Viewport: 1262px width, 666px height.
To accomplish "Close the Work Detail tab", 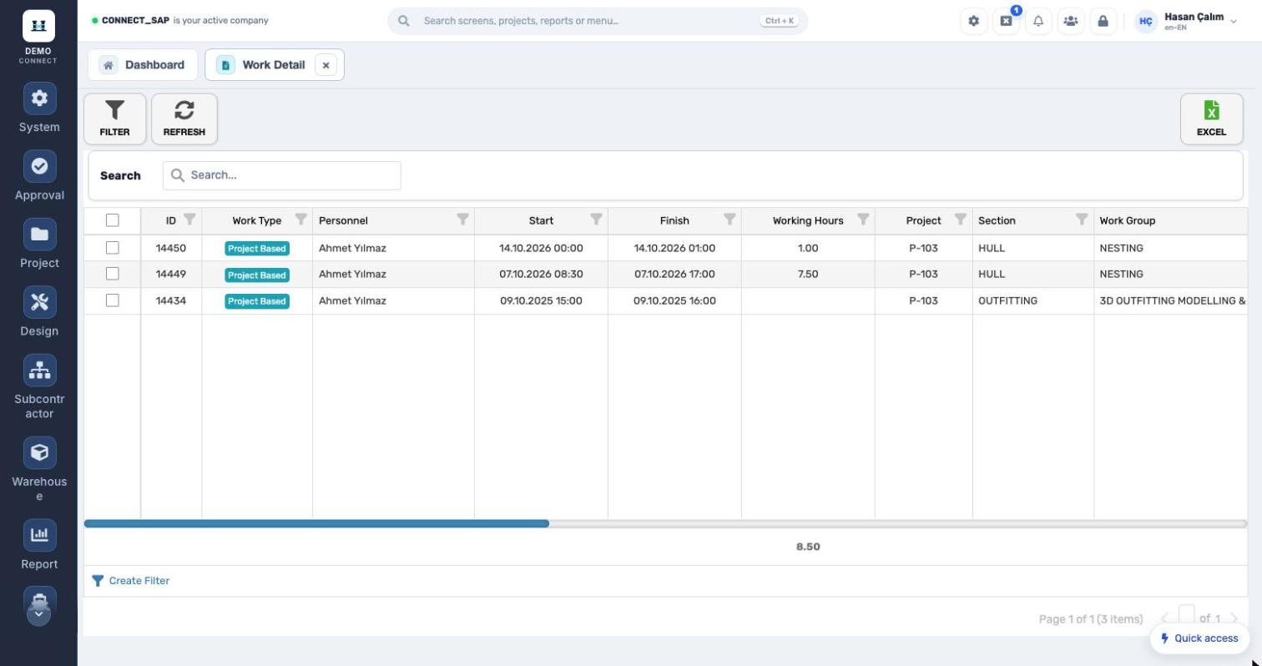I will 326,65.
